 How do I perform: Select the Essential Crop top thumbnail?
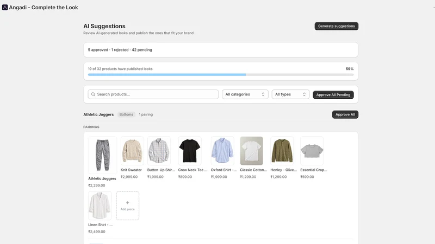click(x=312, y=151)
